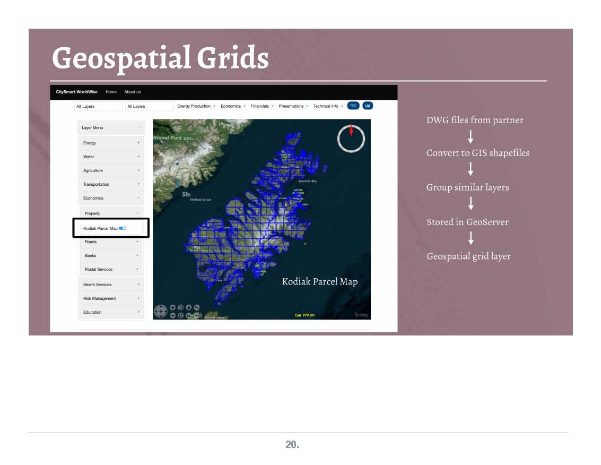Open the Energy Production dropdown
This screenshot has height=465, width=601.
196,106
